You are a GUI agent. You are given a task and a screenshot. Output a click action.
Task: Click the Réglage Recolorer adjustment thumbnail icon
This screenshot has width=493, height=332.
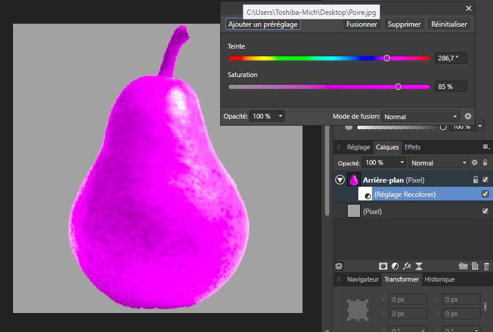365,194
